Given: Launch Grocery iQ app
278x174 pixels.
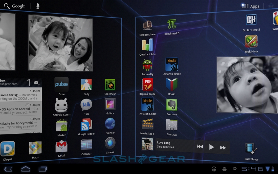Looking at the screenshot, I should coord(110,85).
